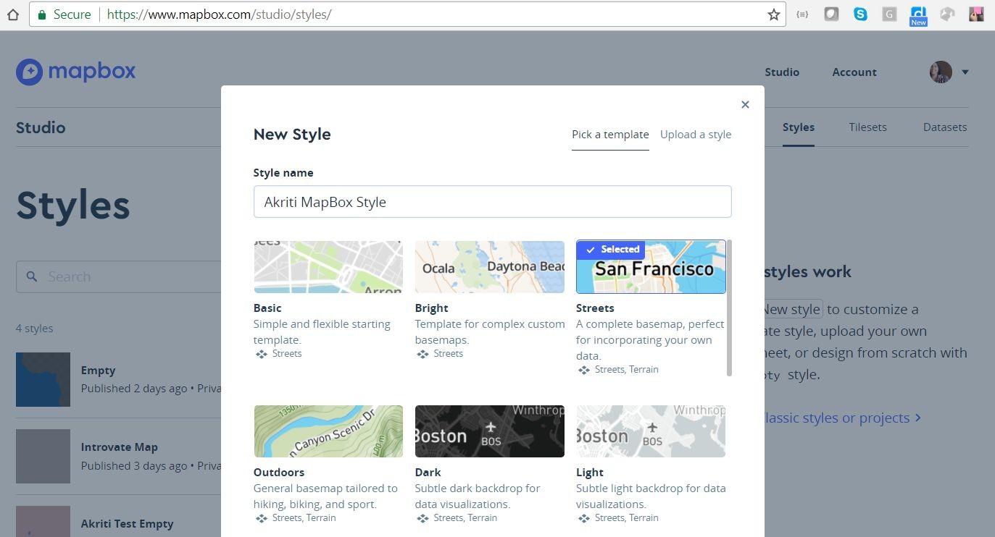This screenshot has height=537, width=995.
Task: Choose the Light template thumbnail
Action: pyautogui.click(x=651, y=431)
